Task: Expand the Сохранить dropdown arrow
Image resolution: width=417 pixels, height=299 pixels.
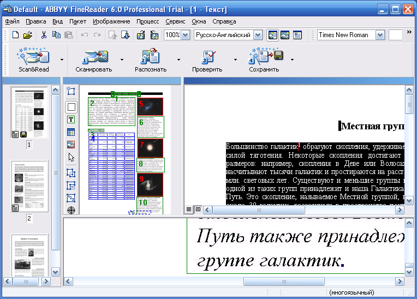Action: [x=292, y=60]
